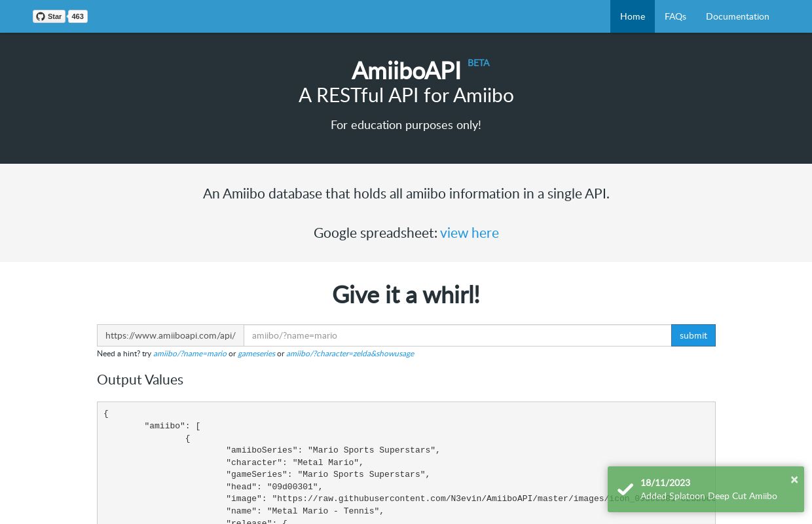Click the 463 star count badge
Image resolution: width=812 pixels, height=524 pixels.
coord(78,16)
